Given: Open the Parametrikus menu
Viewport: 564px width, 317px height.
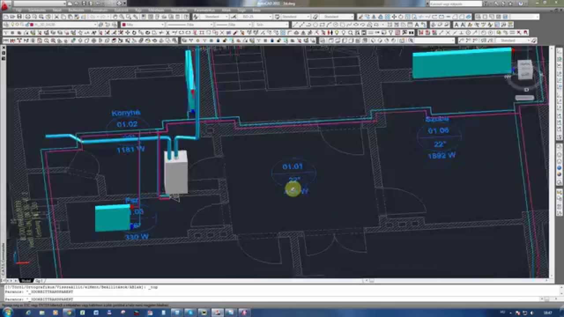Looking at the screenshot, I should [204, 10].
